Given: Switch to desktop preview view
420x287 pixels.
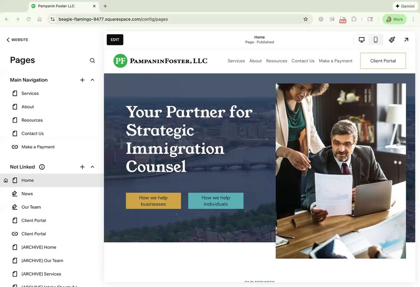Looking at the screenshot, I should 362,40.
